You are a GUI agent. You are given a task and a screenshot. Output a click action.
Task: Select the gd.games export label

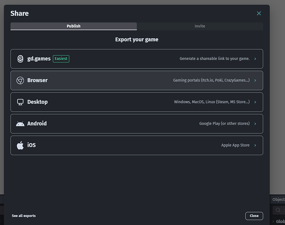39,59
